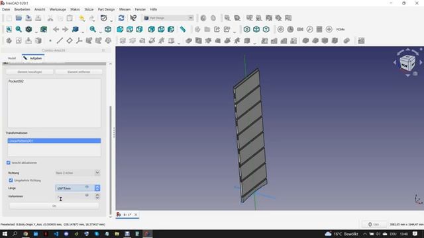Click the taskbar notification center icon
The width and height of the screenshot is (424, 238).
click(415, 233)
